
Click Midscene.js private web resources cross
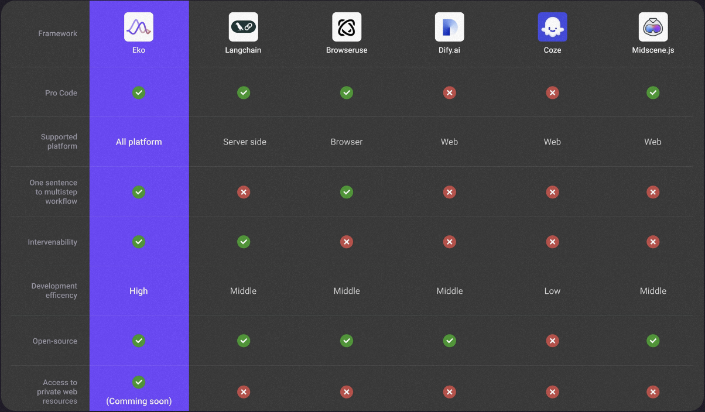(653, 392)
